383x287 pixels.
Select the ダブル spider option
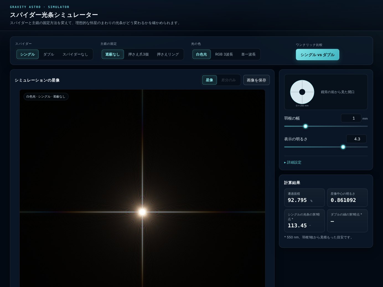pyautogui.click(x=49, y=54)
